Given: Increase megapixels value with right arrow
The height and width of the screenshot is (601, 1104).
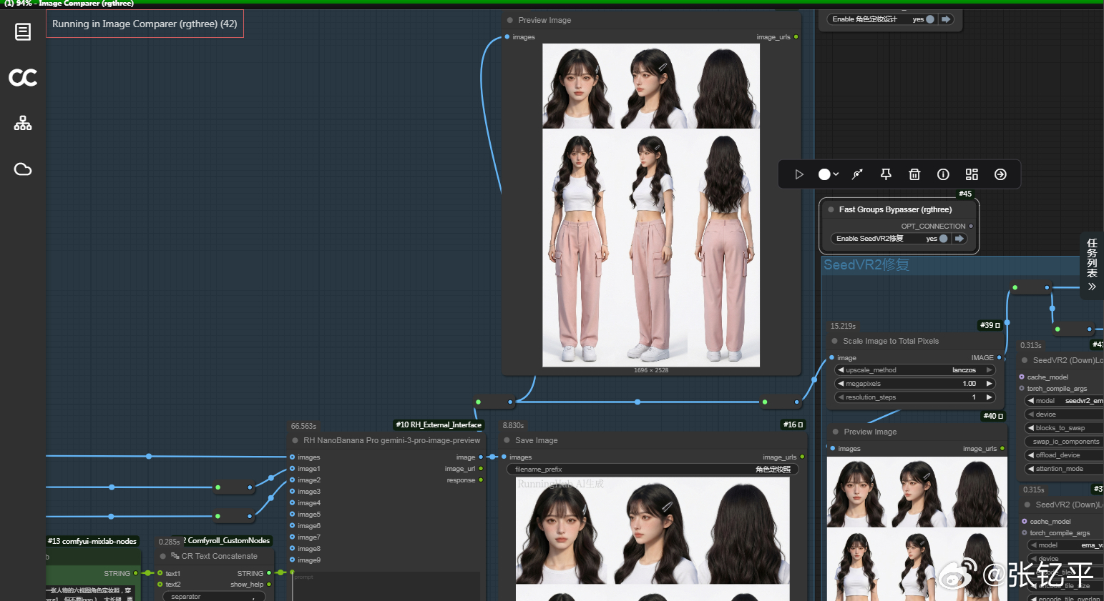Looking at the screenshot, I should tap(990, 384).
